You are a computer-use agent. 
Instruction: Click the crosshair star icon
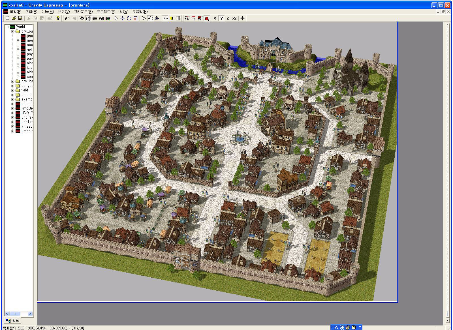(x=242, y=18)
